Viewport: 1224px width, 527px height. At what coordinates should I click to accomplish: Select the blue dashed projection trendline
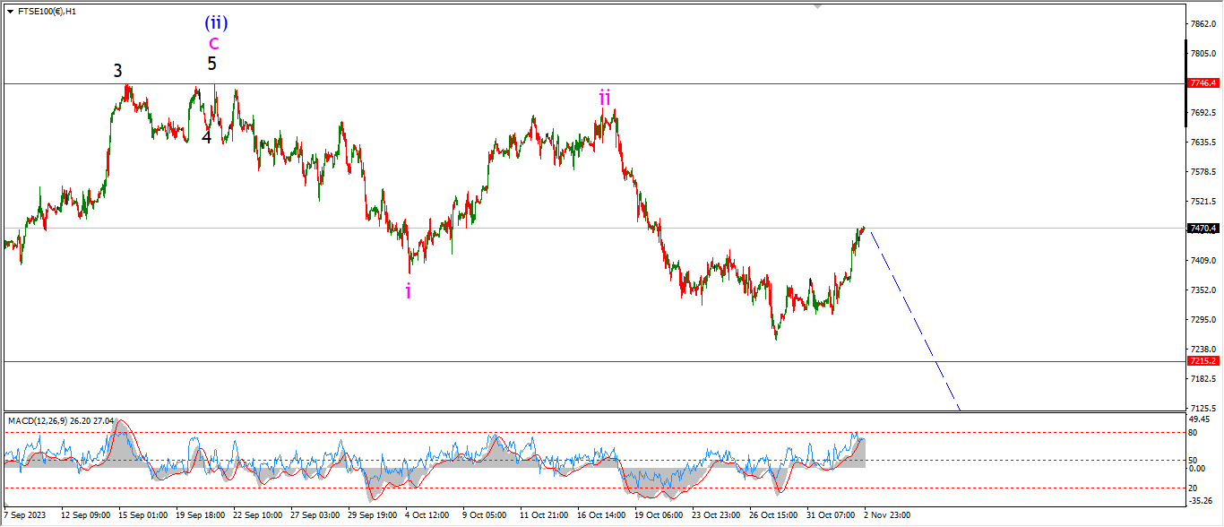point(914,320)
